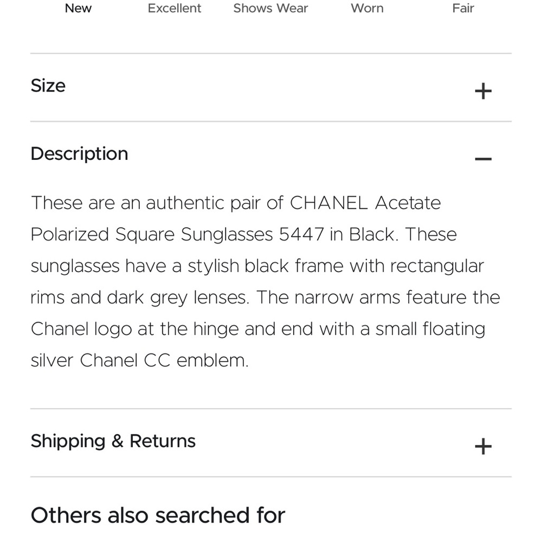Viewport: 542px width, 542px height.
Task: Select the Shows Wear condition label
Action: click(x=270, y=8)
